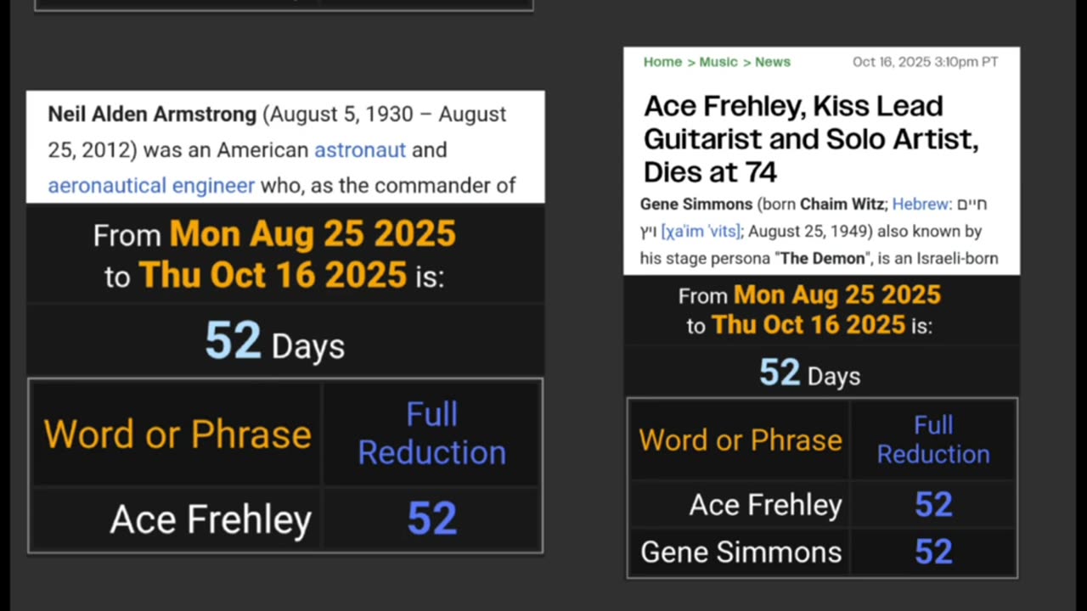Select the bold "Neil Alden Armstrong" name
The image size is (1087, 611).
coord(152,115)
